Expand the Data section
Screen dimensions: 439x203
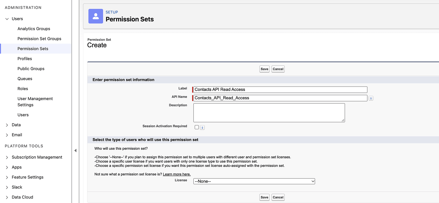(x=7, y=125)
